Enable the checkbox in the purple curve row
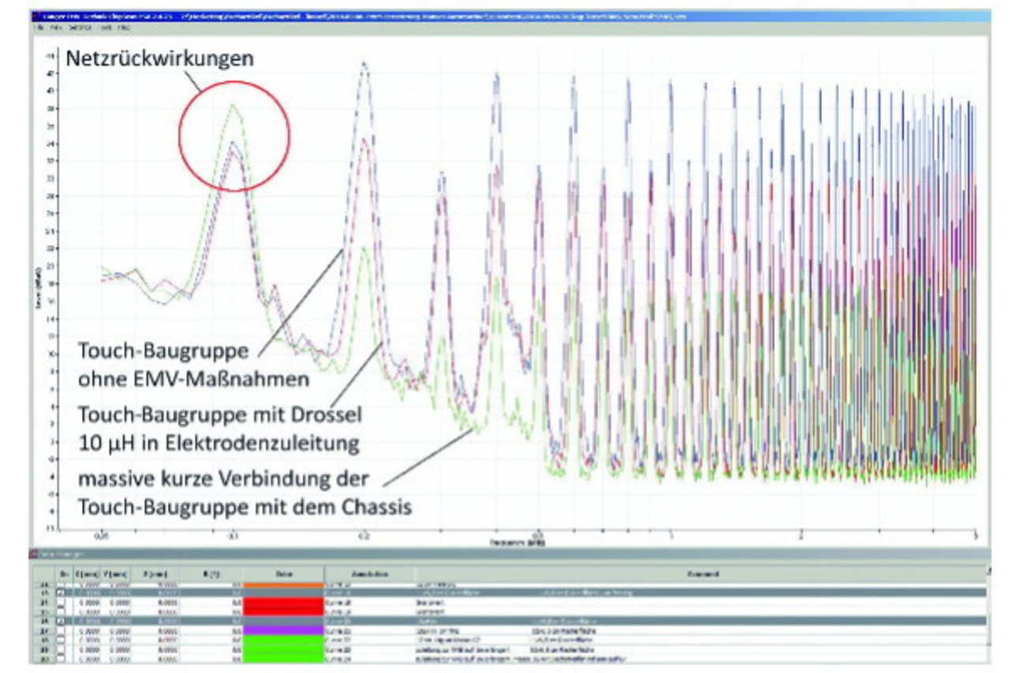Screen dimensions: 1010x673 (x=62, y=631)
